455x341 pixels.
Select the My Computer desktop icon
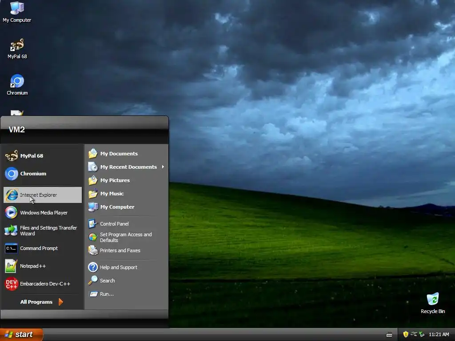click(17, 12)
